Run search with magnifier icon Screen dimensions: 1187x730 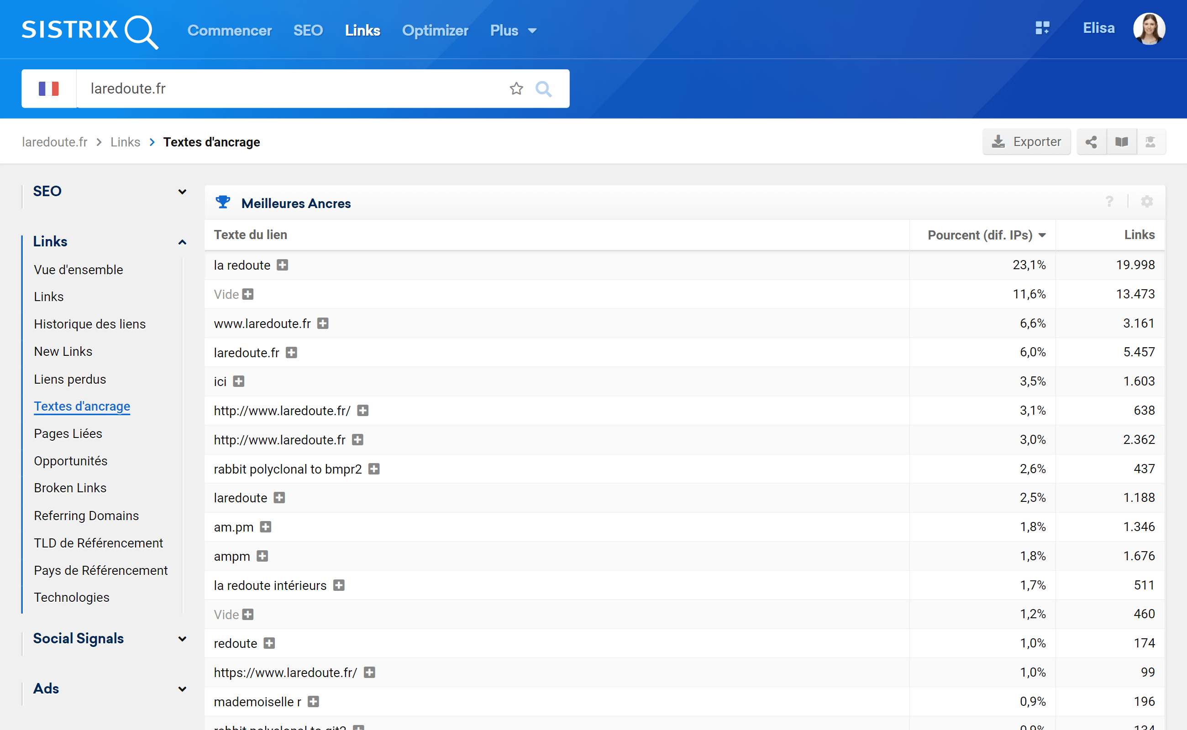[543, 89]
